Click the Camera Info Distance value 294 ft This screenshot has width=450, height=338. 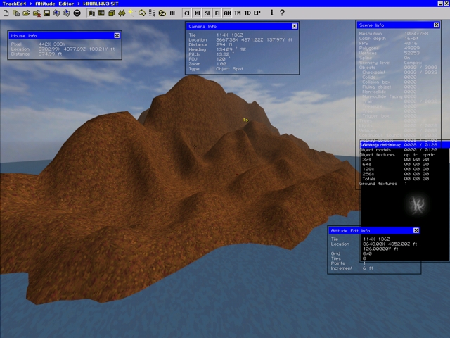(224, 44)
